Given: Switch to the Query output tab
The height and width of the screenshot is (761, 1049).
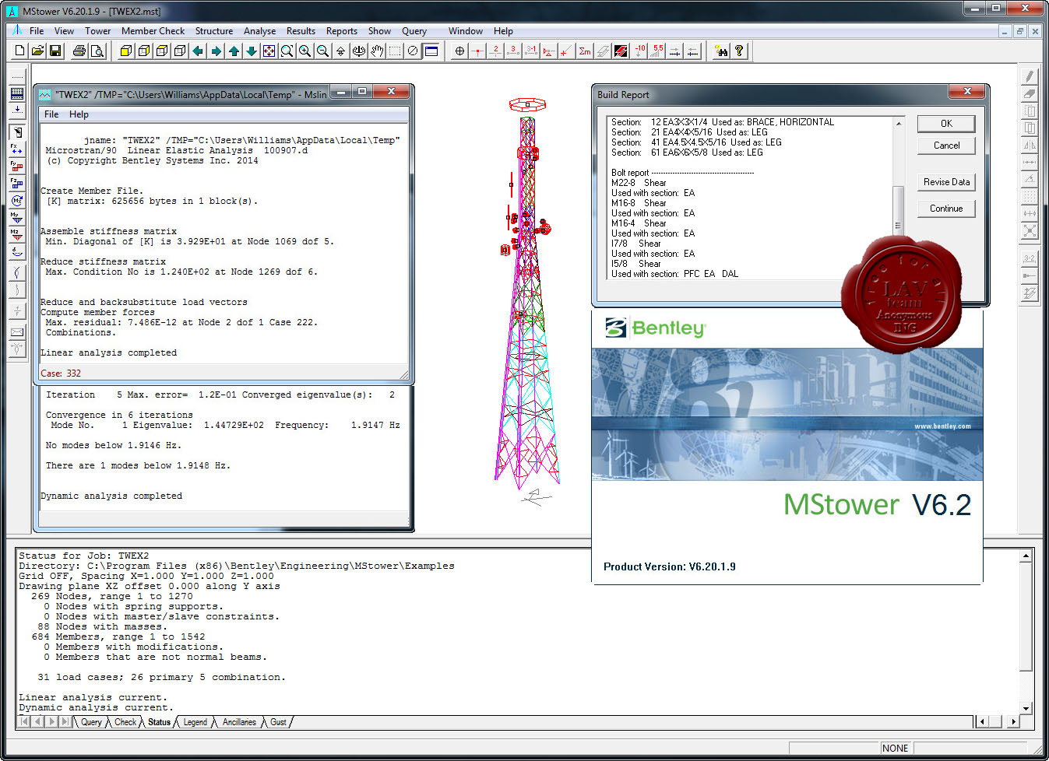Looking at the screenshot, I should pos(91,722).
